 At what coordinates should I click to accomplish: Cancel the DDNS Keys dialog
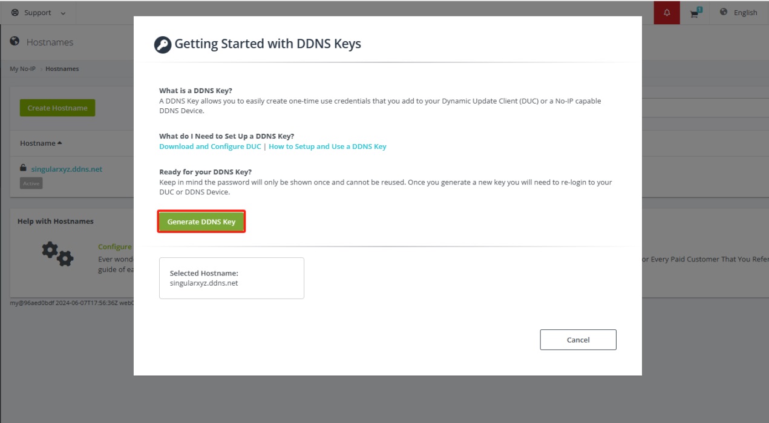click(578, 339)
